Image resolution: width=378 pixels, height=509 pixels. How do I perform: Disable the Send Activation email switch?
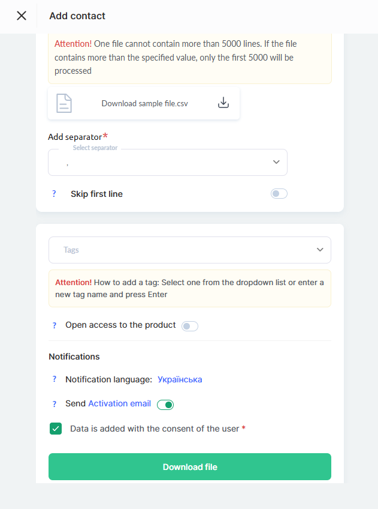click(x=165, y=405)
